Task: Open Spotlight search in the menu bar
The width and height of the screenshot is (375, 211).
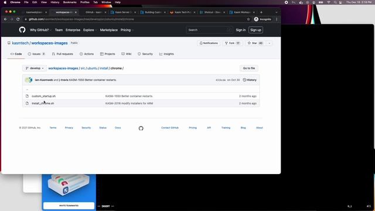Action: (x=335, y=2)
